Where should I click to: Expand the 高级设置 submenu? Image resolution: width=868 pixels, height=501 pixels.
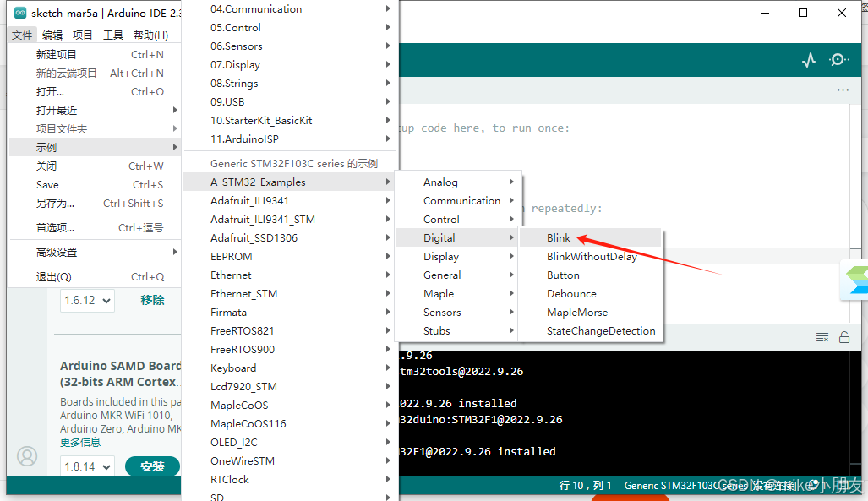tap(96, 252)
